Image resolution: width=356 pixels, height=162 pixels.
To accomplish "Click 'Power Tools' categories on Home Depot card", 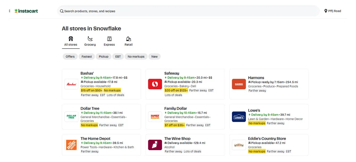I will coord(108,147).
